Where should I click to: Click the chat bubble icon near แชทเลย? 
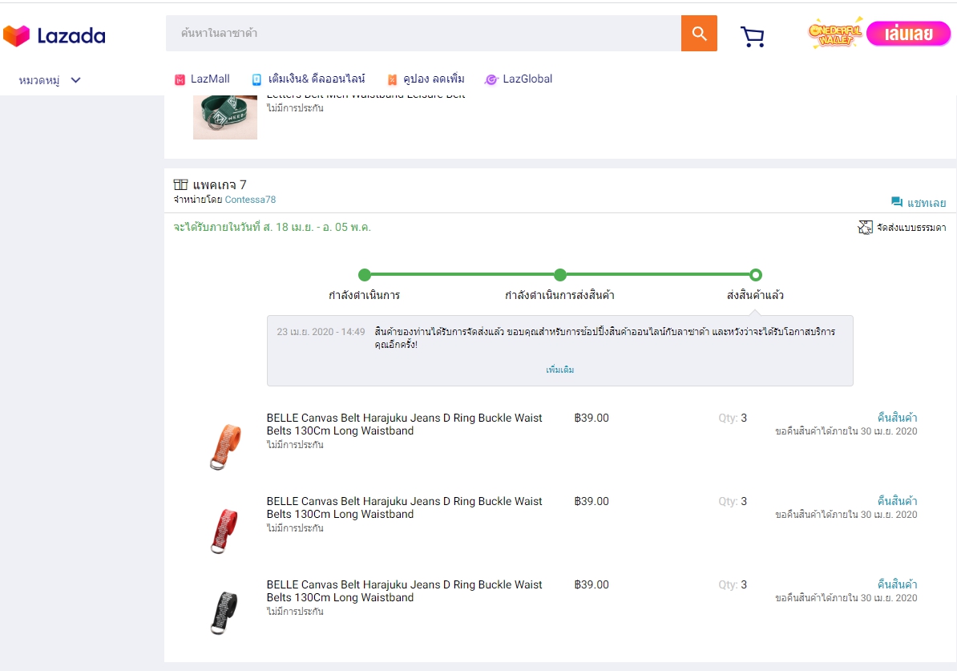tap(897, 202)
